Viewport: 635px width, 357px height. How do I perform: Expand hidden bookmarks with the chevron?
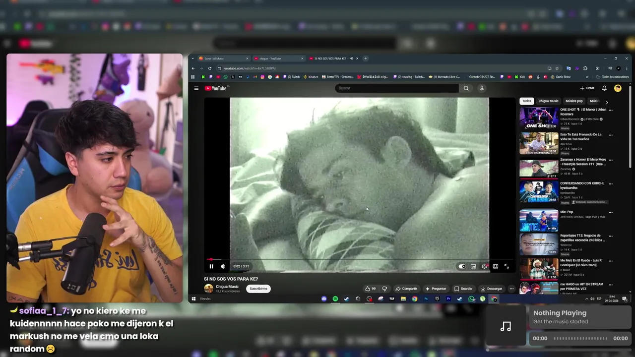(x=587, y=77)
